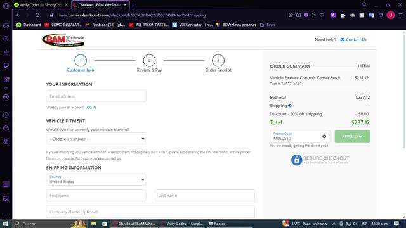Open the sidebar three-dots more menu
Screen dimensions: 406x228
[6, 213]
